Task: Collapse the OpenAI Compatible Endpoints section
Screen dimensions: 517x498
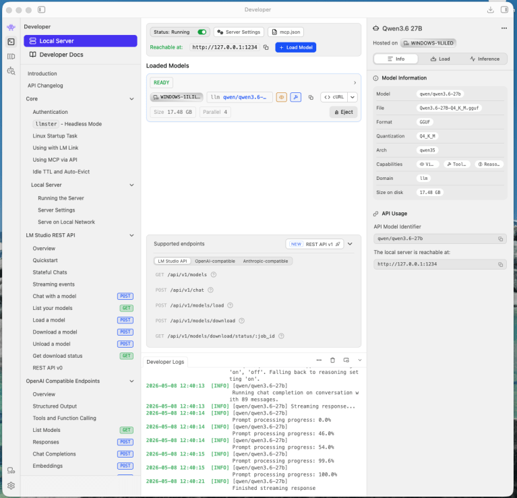Action: [131, 381]
